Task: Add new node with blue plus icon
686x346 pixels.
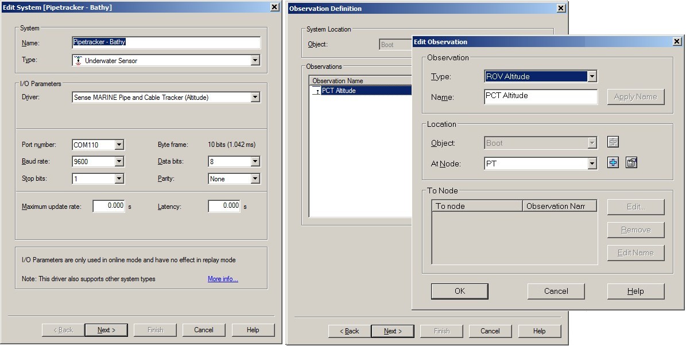Action: pos(613,163)
